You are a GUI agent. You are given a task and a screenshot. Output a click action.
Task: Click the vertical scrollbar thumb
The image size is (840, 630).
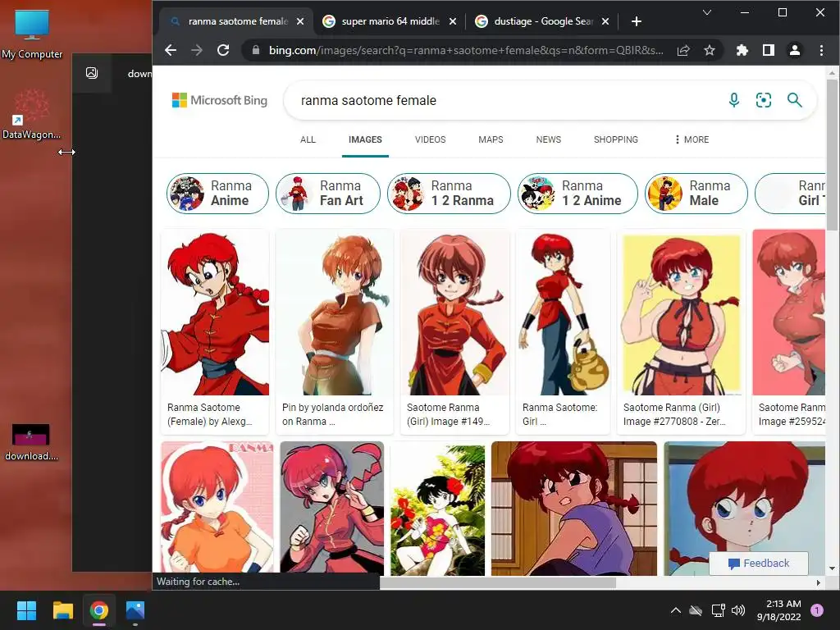pyautogui.click(x=832, y=155)
